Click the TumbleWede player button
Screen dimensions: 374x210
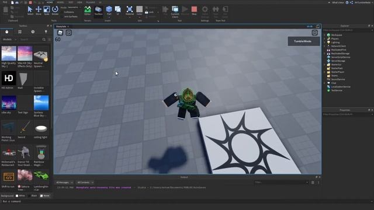click(x=304, y=41)
